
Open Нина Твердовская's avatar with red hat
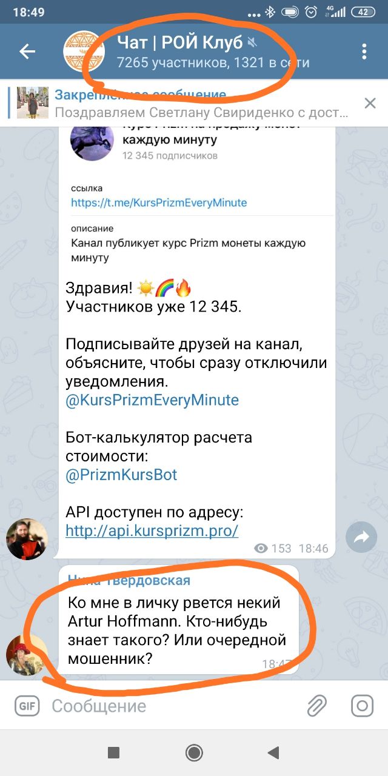27,655
